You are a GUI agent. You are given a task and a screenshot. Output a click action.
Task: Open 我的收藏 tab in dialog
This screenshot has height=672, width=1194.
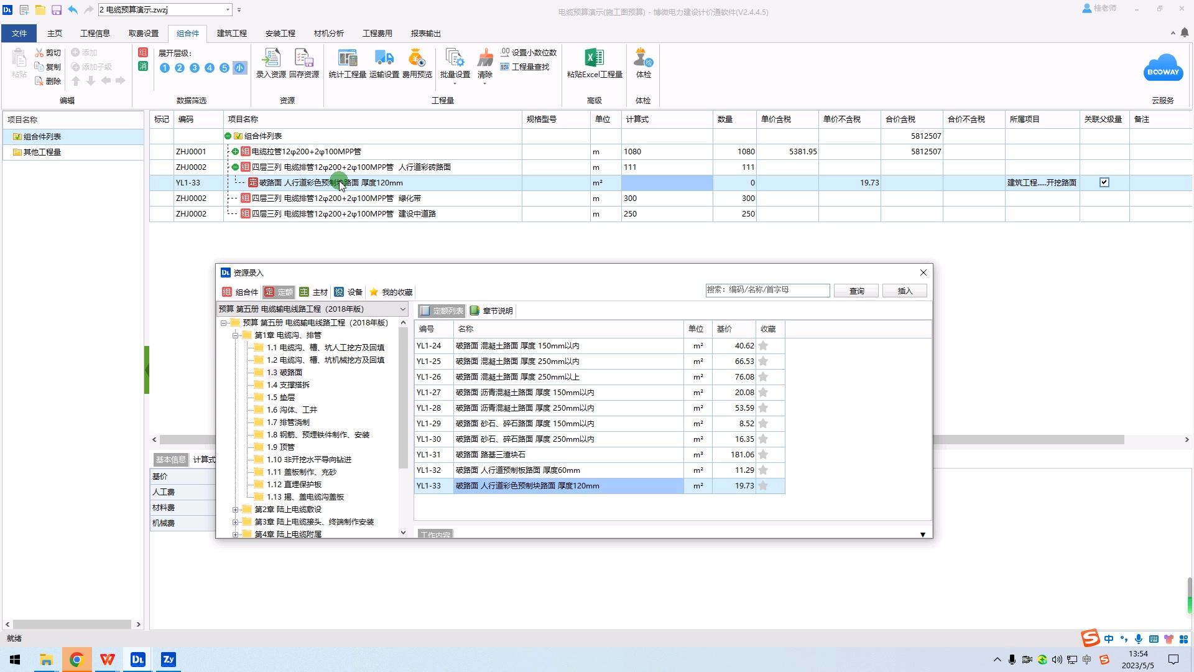(391, 292)
